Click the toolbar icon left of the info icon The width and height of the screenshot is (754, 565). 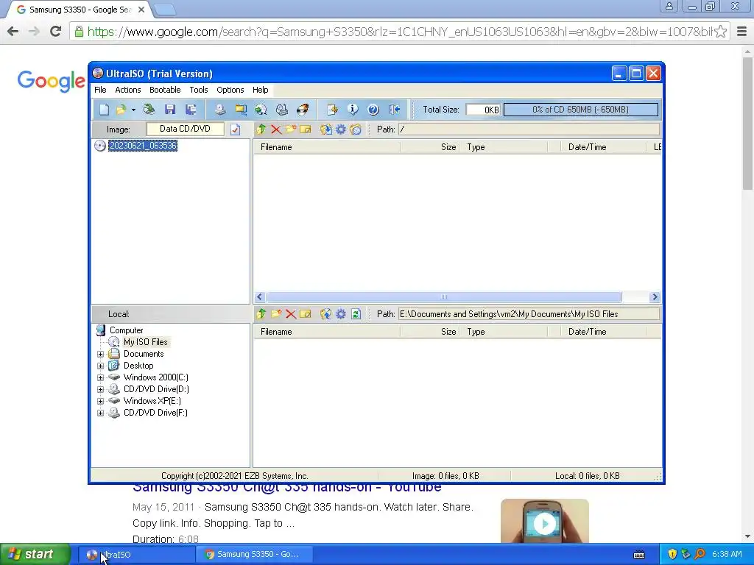click(332, 110)
